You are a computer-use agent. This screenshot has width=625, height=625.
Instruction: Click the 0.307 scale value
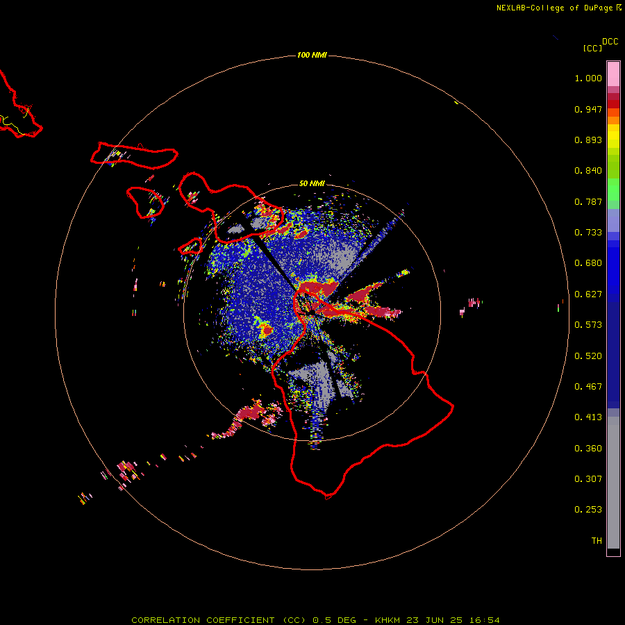pyautogui.click(x=588, y=479)
